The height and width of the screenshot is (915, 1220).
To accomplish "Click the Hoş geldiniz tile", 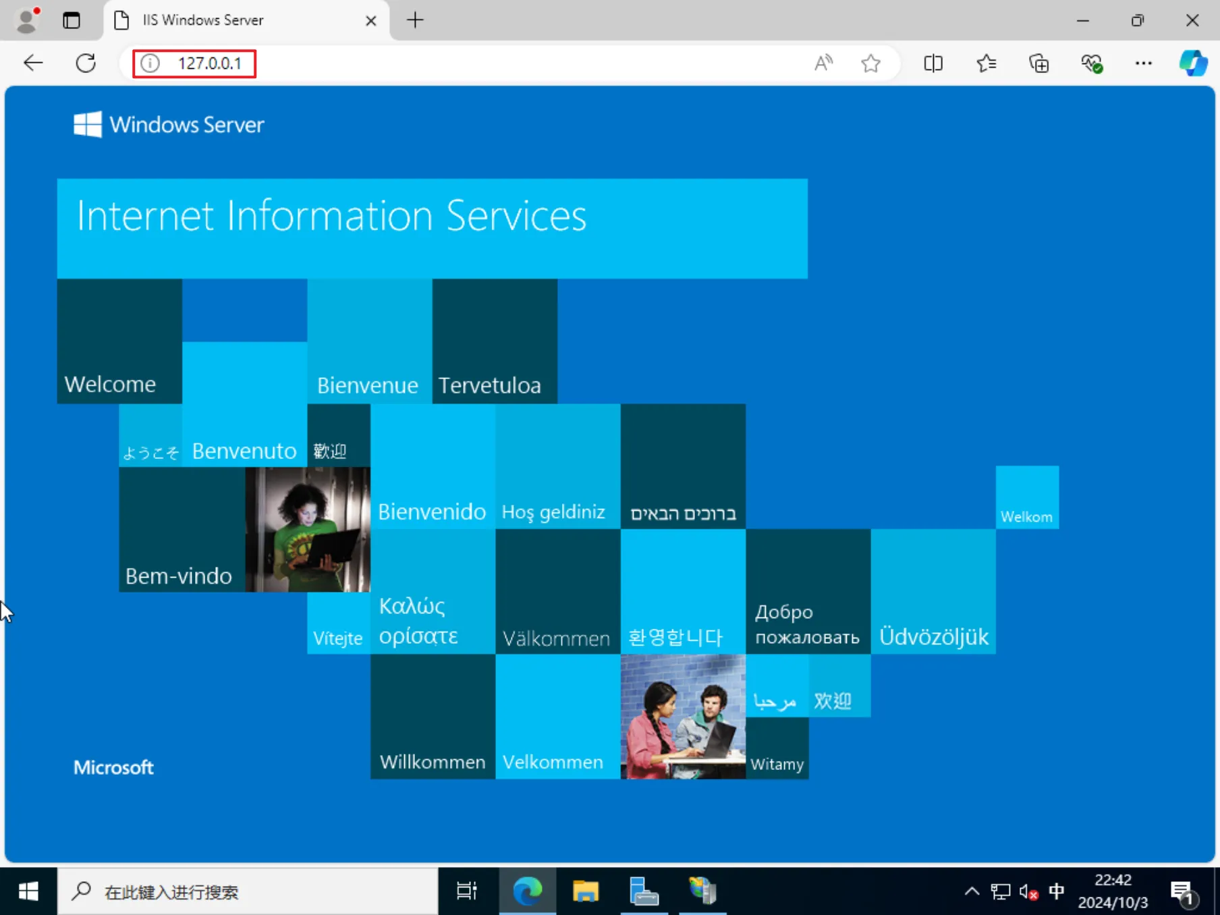I will pyautogui.click(x=558, y=466).
